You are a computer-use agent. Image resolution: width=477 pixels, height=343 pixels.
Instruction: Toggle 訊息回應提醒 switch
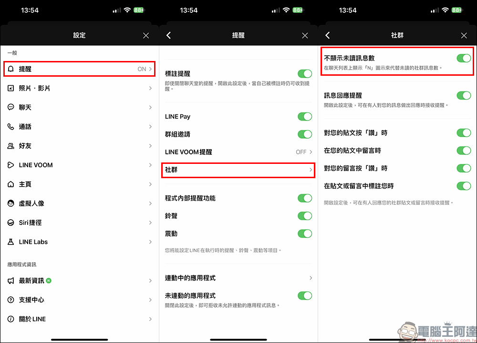(464, 95)
